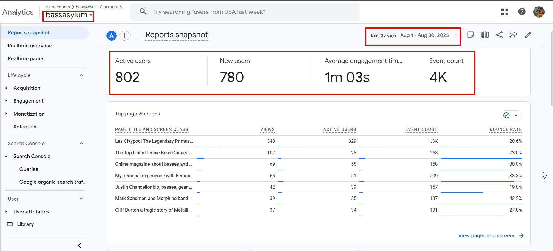The image size is (553, 251).
Task: Open the data quality status dropdown
Action: coord(511,115)
